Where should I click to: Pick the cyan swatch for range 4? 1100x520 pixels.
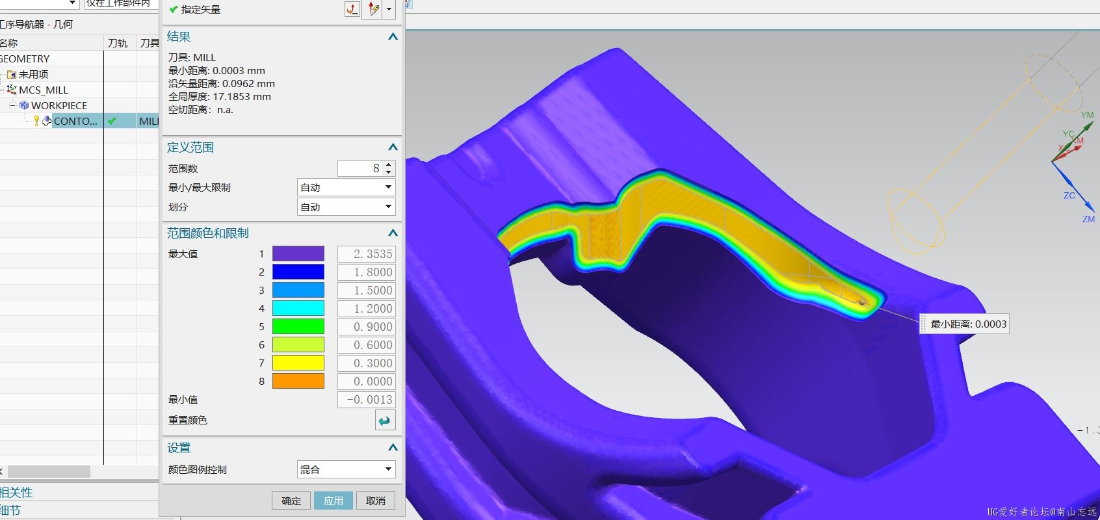(298, 309)
